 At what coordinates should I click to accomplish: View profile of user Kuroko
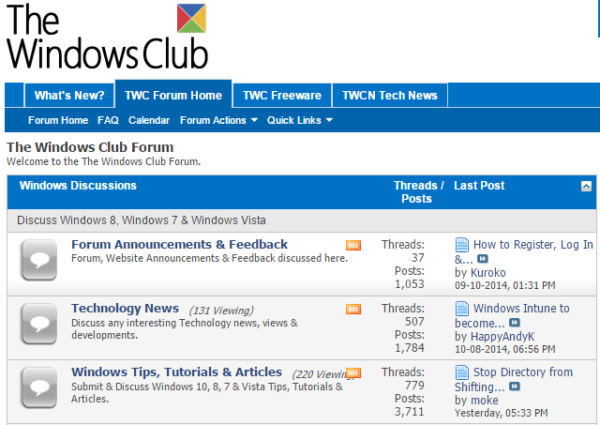coord(487,273)
